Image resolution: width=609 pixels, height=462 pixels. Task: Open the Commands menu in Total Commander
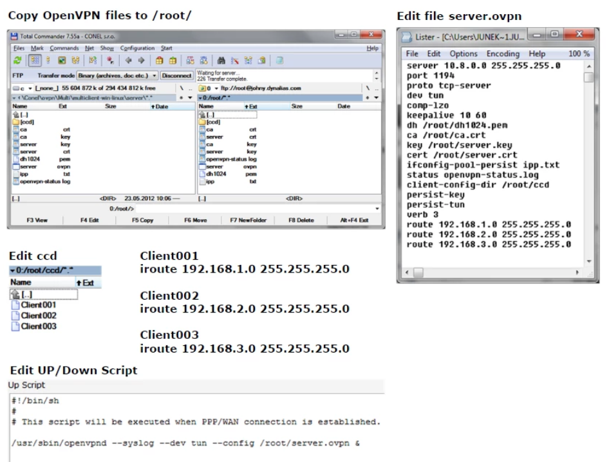coord(64,48)
